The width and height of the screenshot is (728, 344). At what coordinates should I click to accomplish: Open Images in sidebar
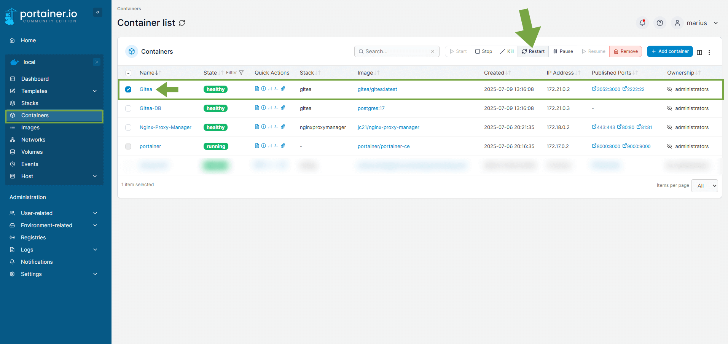54,127
